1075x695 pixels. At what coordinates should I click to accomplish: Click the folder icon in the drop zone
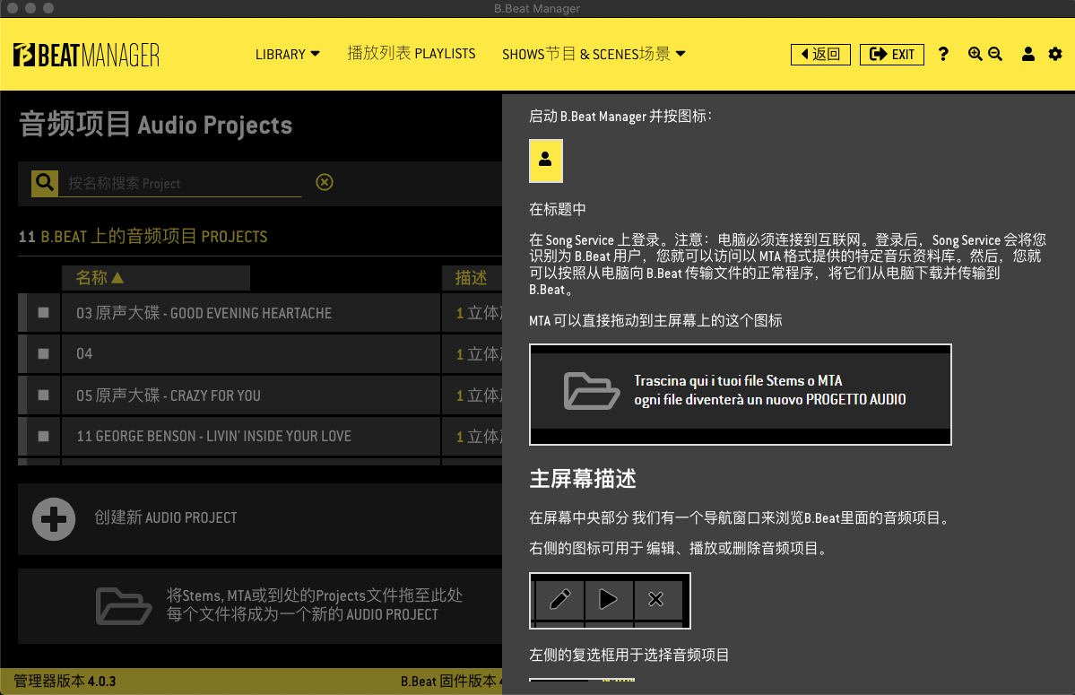(124, 606)
